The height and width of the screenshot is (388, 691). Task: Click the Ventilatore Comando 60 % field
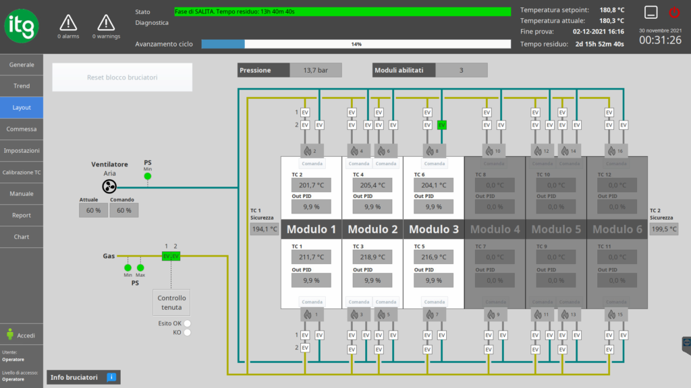tap(124, 210)
